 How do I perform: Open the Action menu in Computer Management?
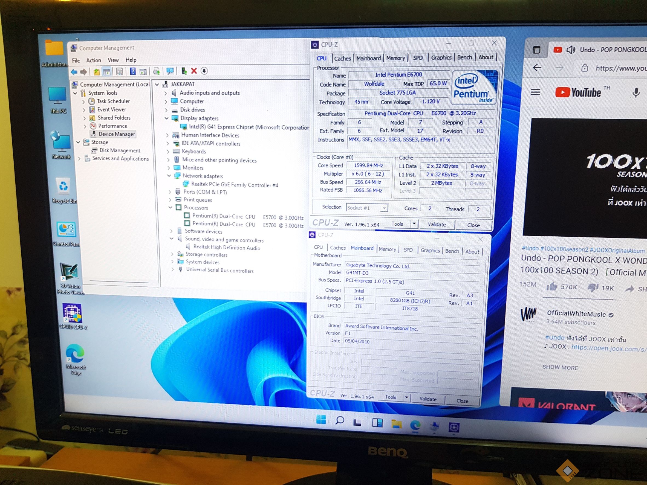point(93,60)
